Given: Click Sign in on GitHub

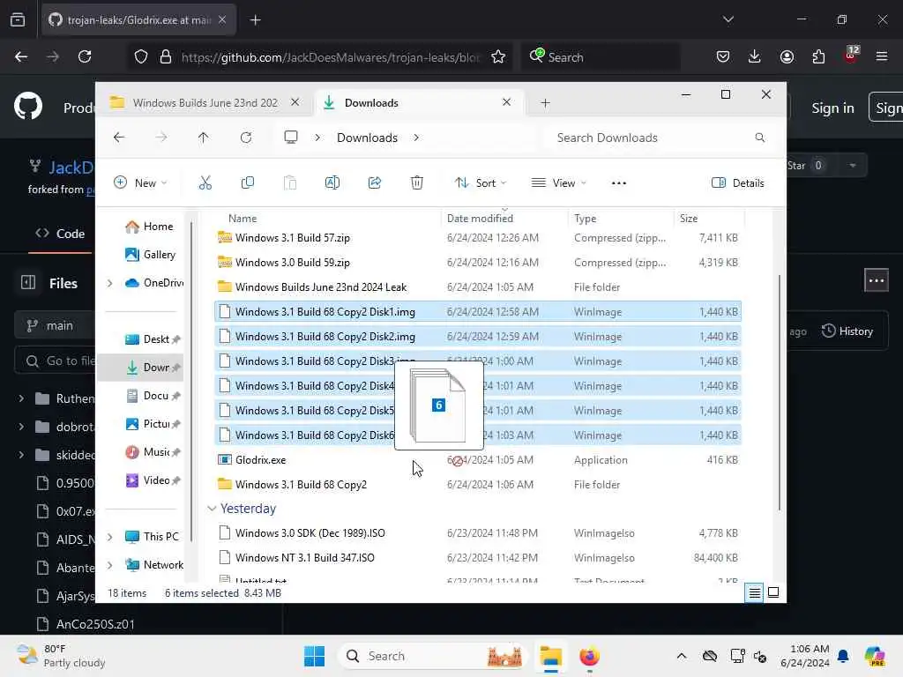Looking at the screenshot, I should click(x=832, y=108).
